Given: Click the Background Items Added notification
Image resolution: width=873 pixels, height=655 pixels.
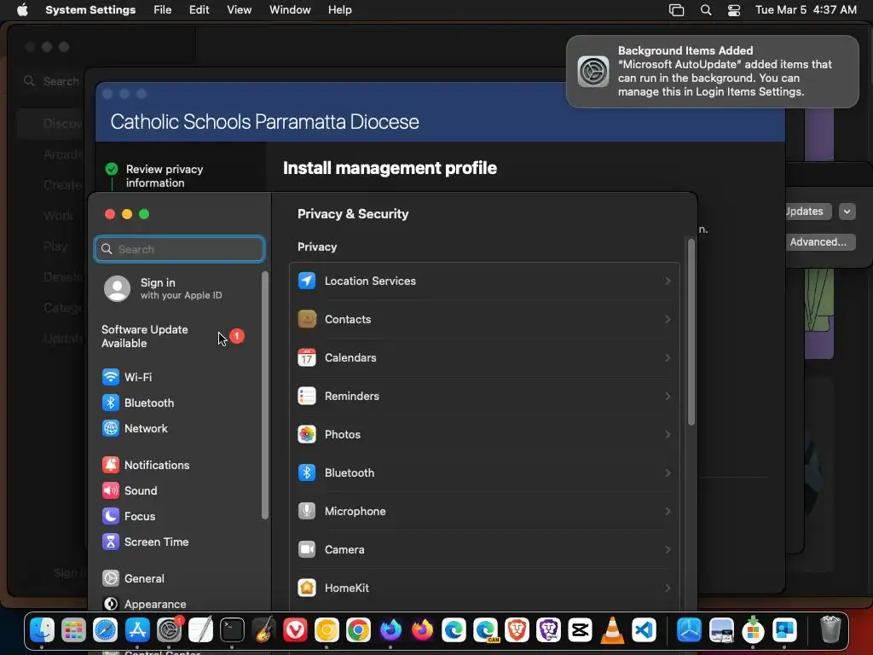Looking at the screenshot, I should point(712,72).
